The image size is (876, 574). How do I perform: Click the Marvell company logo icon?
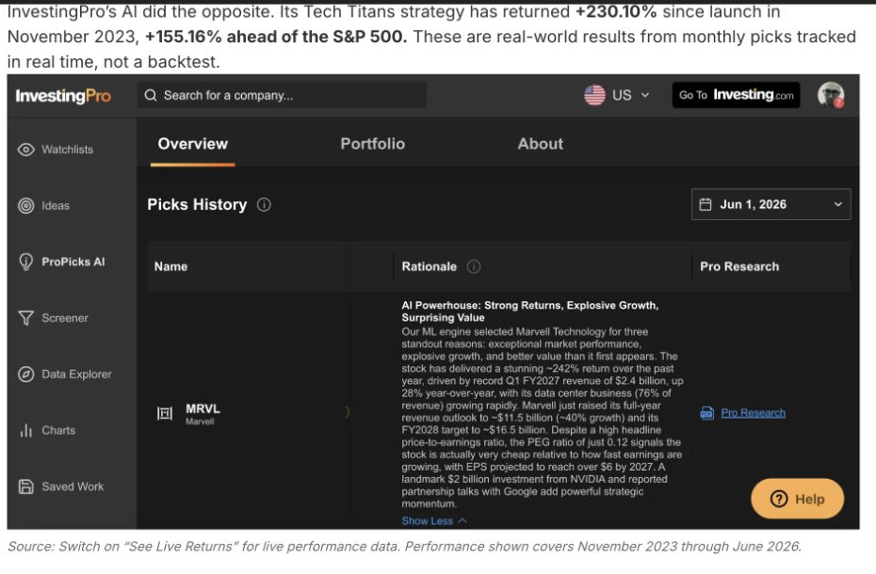(165, 413)
